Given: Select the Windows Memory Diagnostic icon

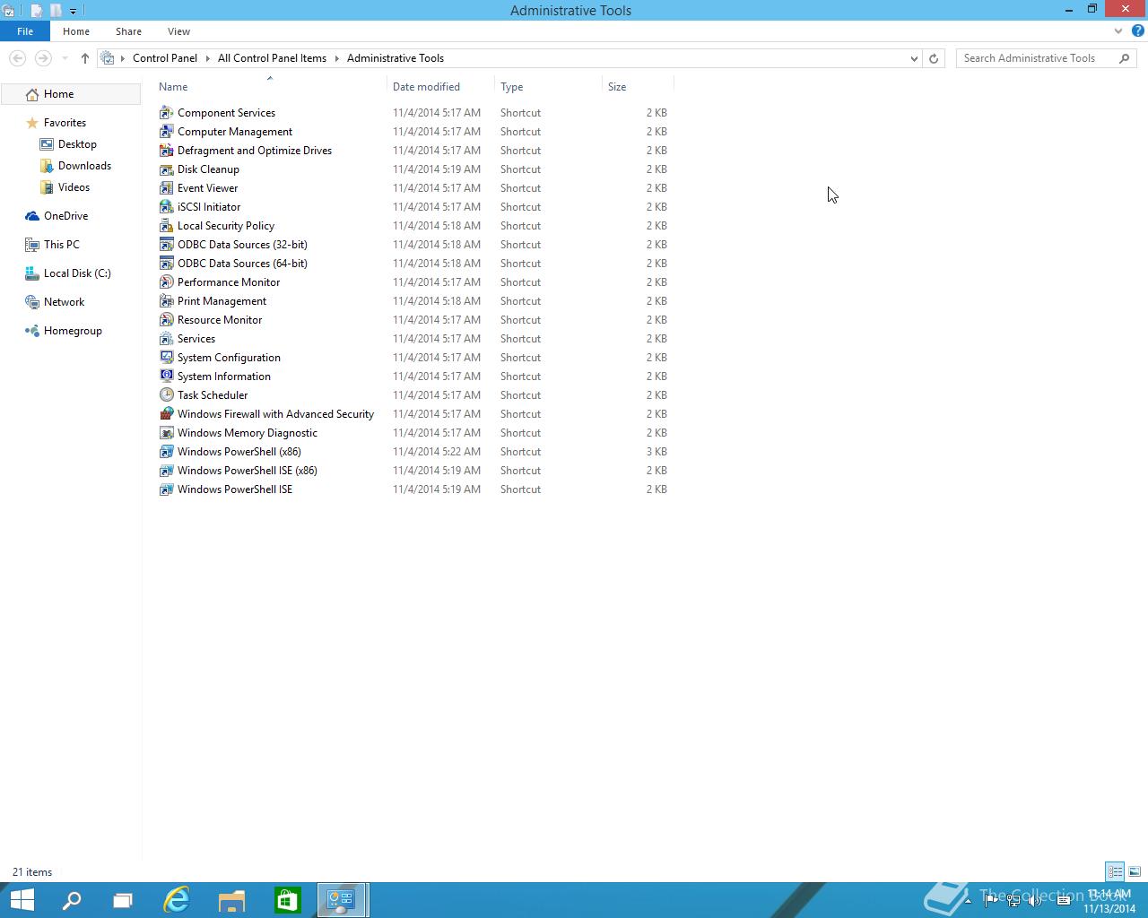Looking at the screenshot, I should (166, 433).
